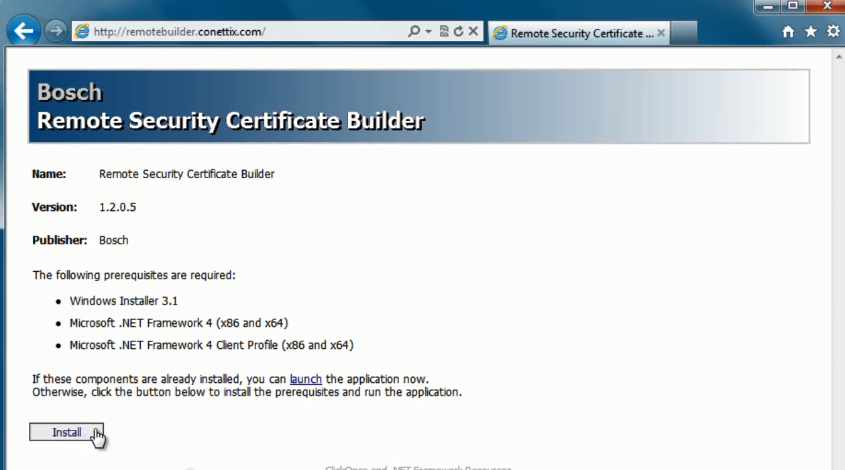The width and height of the screenshot is (845, 470).
Task: Click the launch hyperlink
Action: (x=306, y=379)
